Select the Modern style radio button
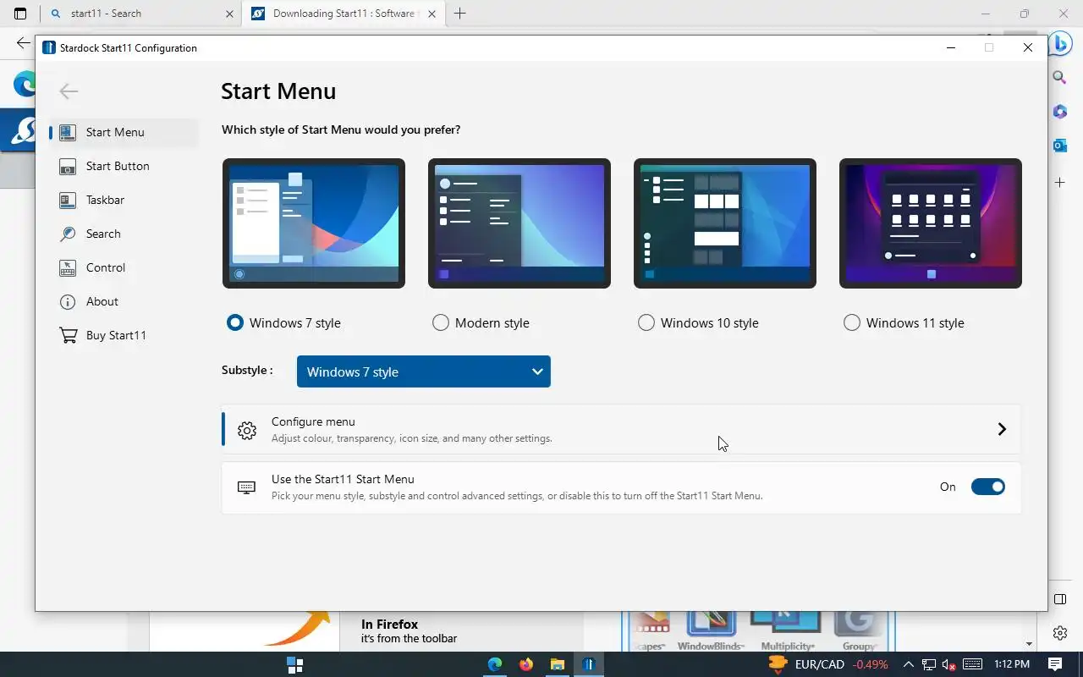Screen dimensions: 1083x677 (x=441, y=322)
